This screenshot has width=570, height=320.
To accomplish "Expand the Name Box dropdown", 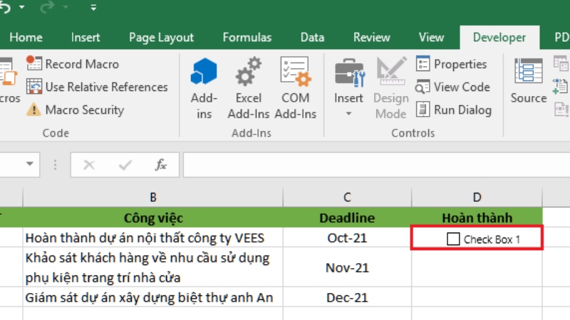I will tap(29, 164).
